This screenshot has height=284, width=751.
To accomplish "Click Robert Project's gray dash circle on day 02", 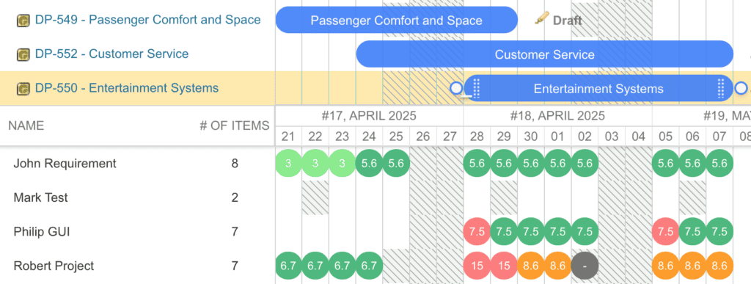I will pyautogui.click(x=585, y=266).
